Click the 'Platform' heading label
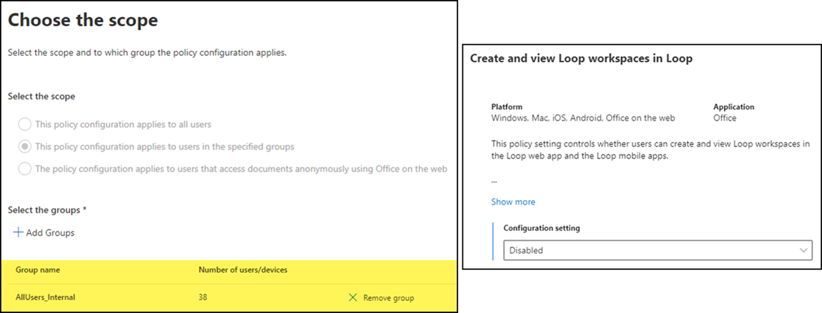The height and width of the screenshot is (313, 822). [x=507, y=106]
